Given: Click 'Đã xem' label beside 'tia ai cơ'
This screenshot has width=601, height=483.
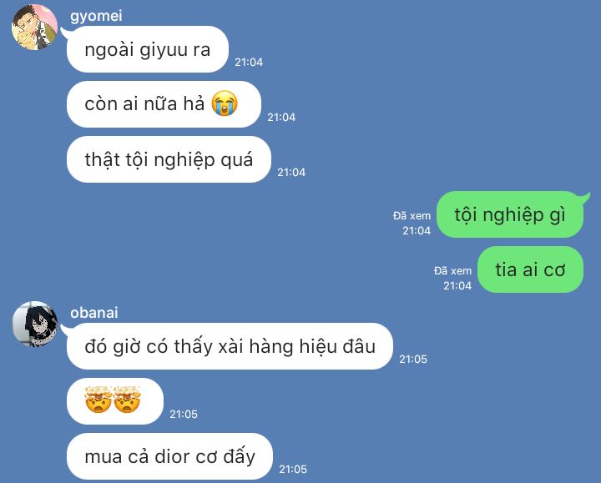Looking at the screenshot, I should 453,271.
